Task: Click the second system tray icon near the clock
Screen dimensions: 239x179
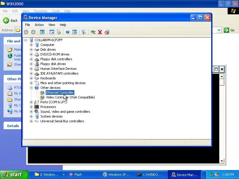Action: point(217,175)
